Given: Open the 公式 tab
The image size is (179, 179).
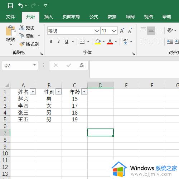Looking at the screenshot, I should [x=94, y=17].
